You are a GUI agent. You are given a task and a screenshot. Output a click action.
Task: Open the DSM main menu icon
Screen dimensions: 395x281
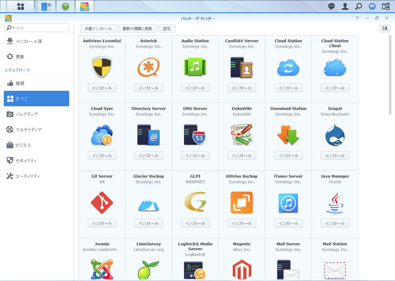[x=20, y=6]
